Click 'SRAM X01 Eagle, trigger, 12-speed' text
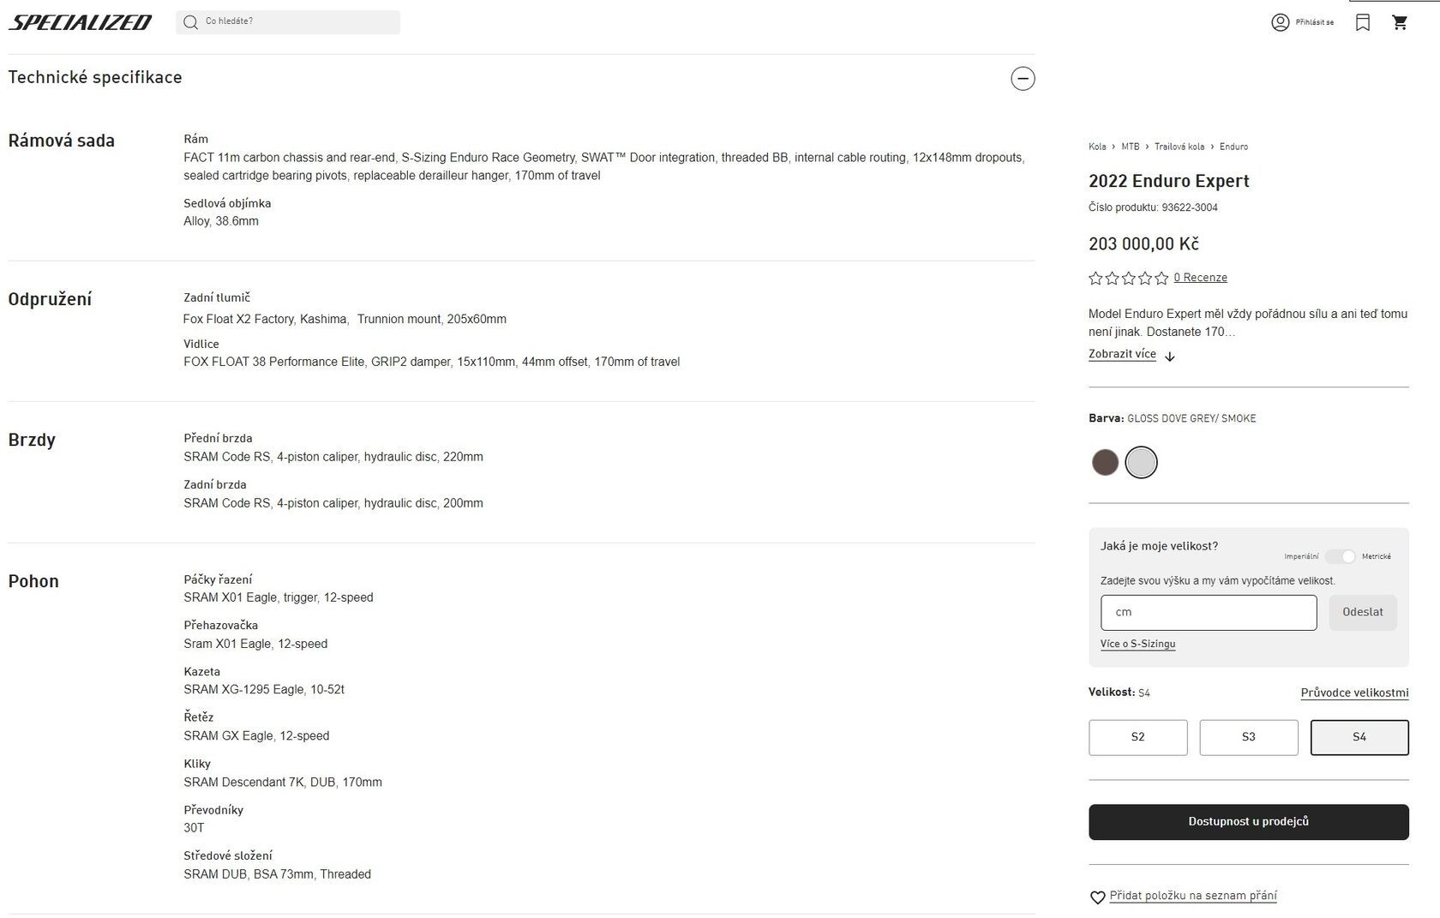The height and width of the screenshot is (918, 1440). [x=279, y=597]
